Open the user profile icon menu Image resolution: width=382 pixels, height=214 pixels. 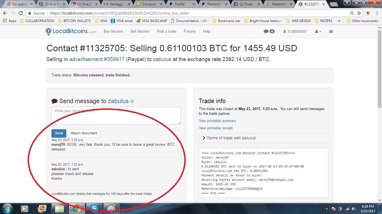[318, 31]
